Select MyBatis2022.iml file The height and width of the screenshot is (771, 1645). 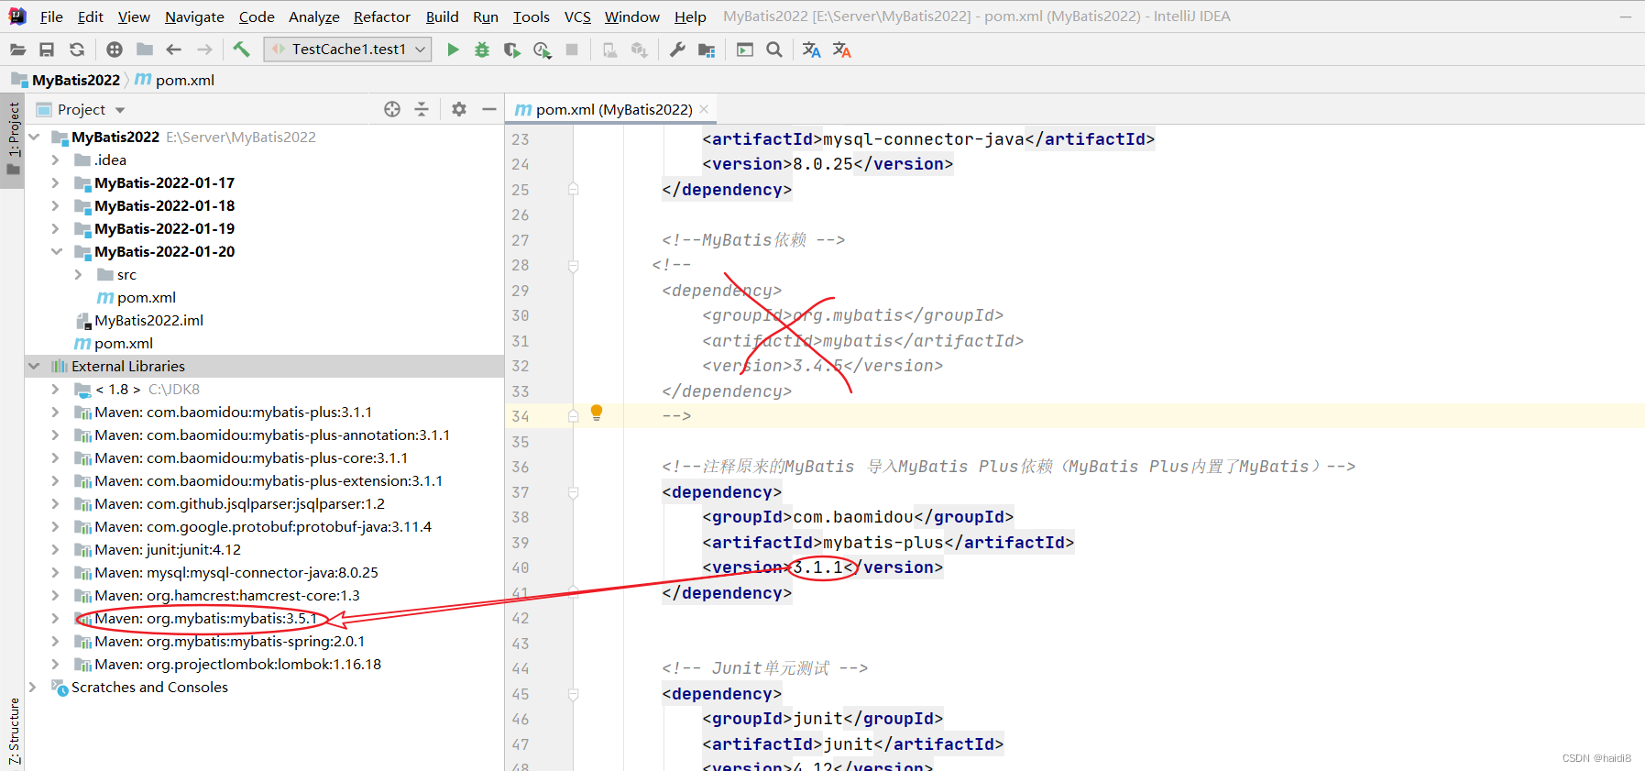pyautogui.click(x=148, y=320)
